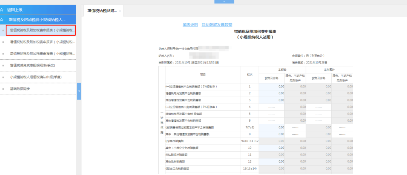Collapse the left sidebar with arrow handle
Image resolution: width=407 pixels, height=175 pixels.
(x=79, y=91)
